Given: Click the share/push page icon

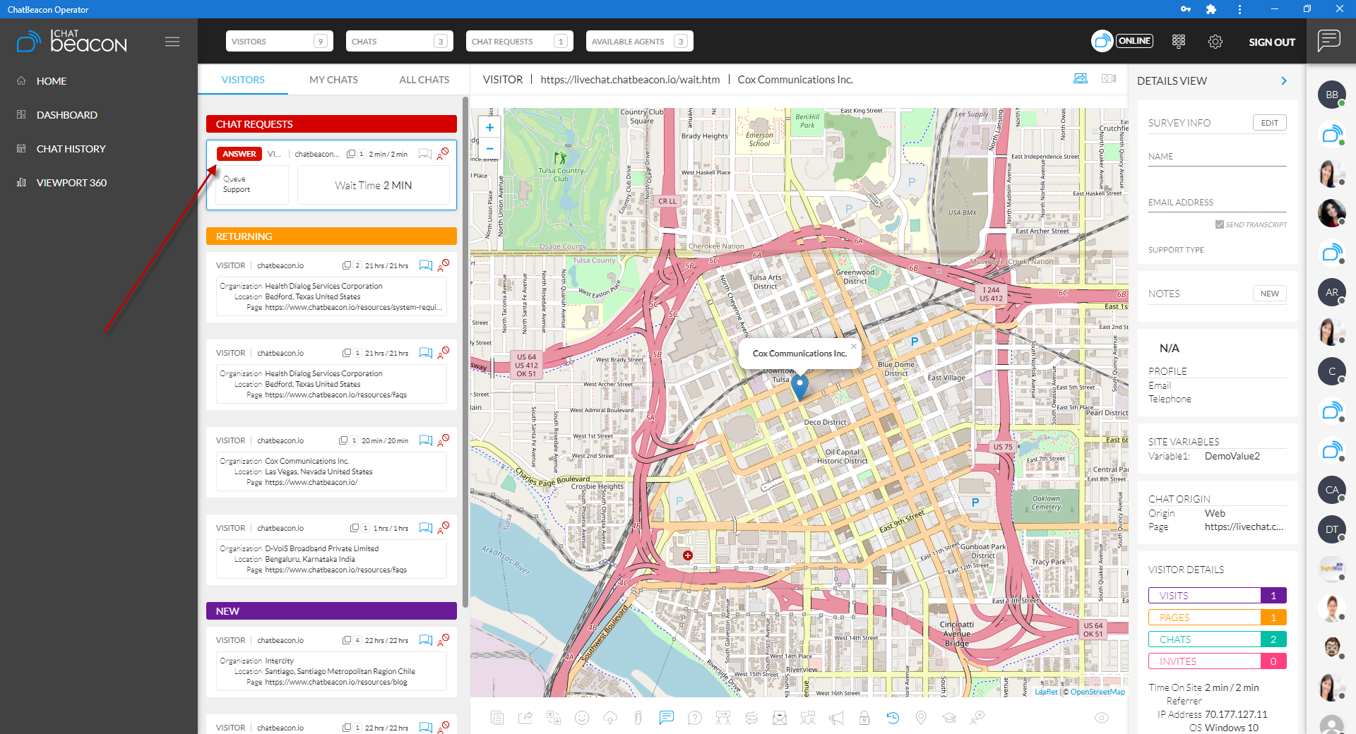Looking at the screenshot, I should [x=525, y=718].
